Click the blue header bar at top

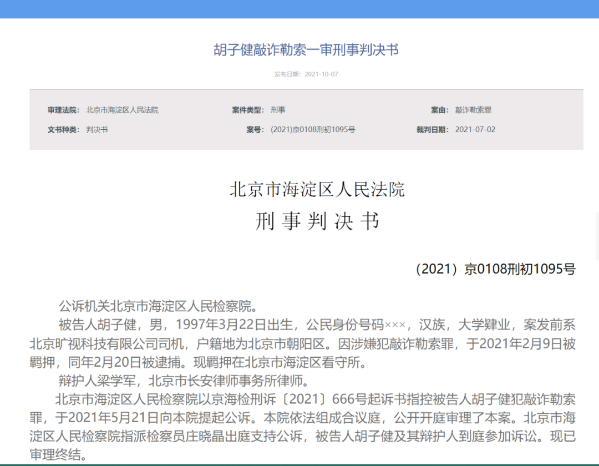point(299,9)
